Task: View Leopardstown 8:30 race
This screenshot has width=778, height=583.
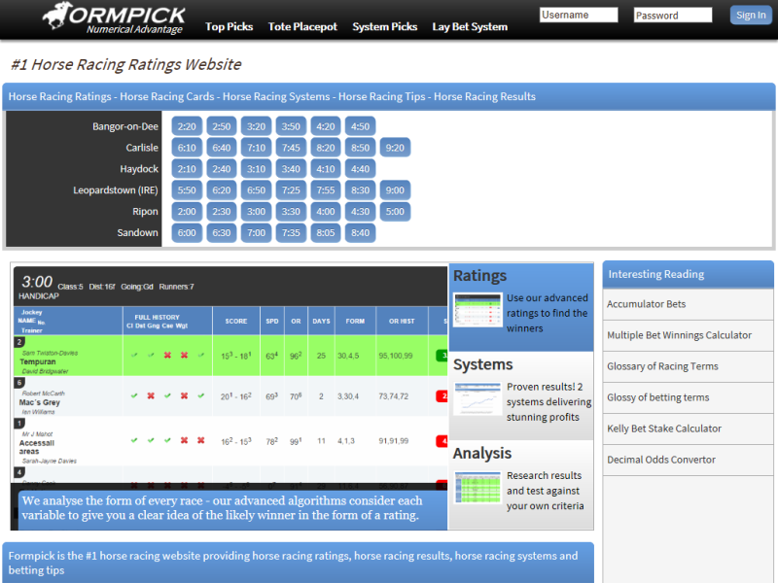Action: point(360,190)
